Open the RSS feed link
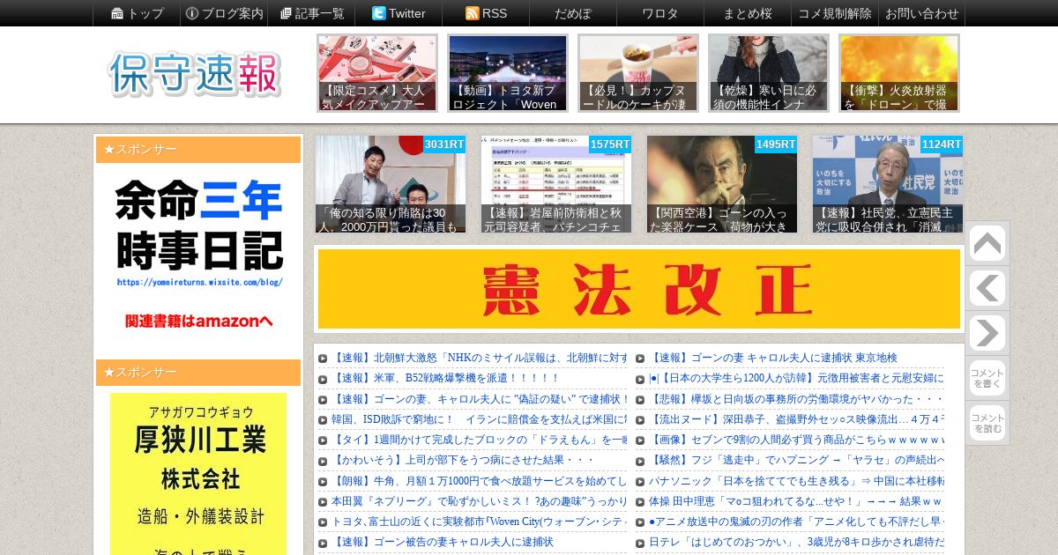1058x555 pixels. point(486,13)
